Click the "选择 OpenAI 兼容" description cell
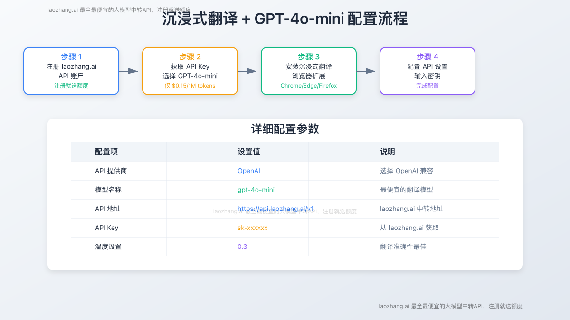570x320 pixels. tap(407, 171)
